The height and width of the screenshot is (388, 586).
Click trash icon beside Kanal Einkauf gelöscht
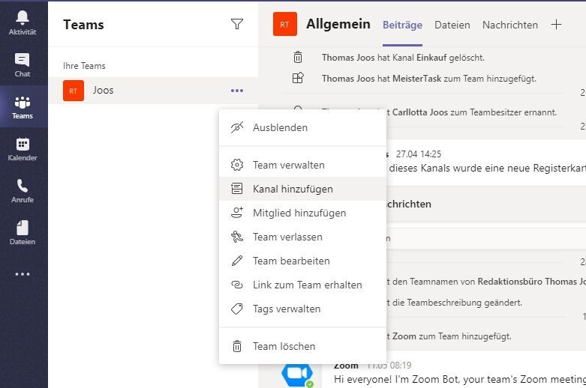(x=298, y=57)
